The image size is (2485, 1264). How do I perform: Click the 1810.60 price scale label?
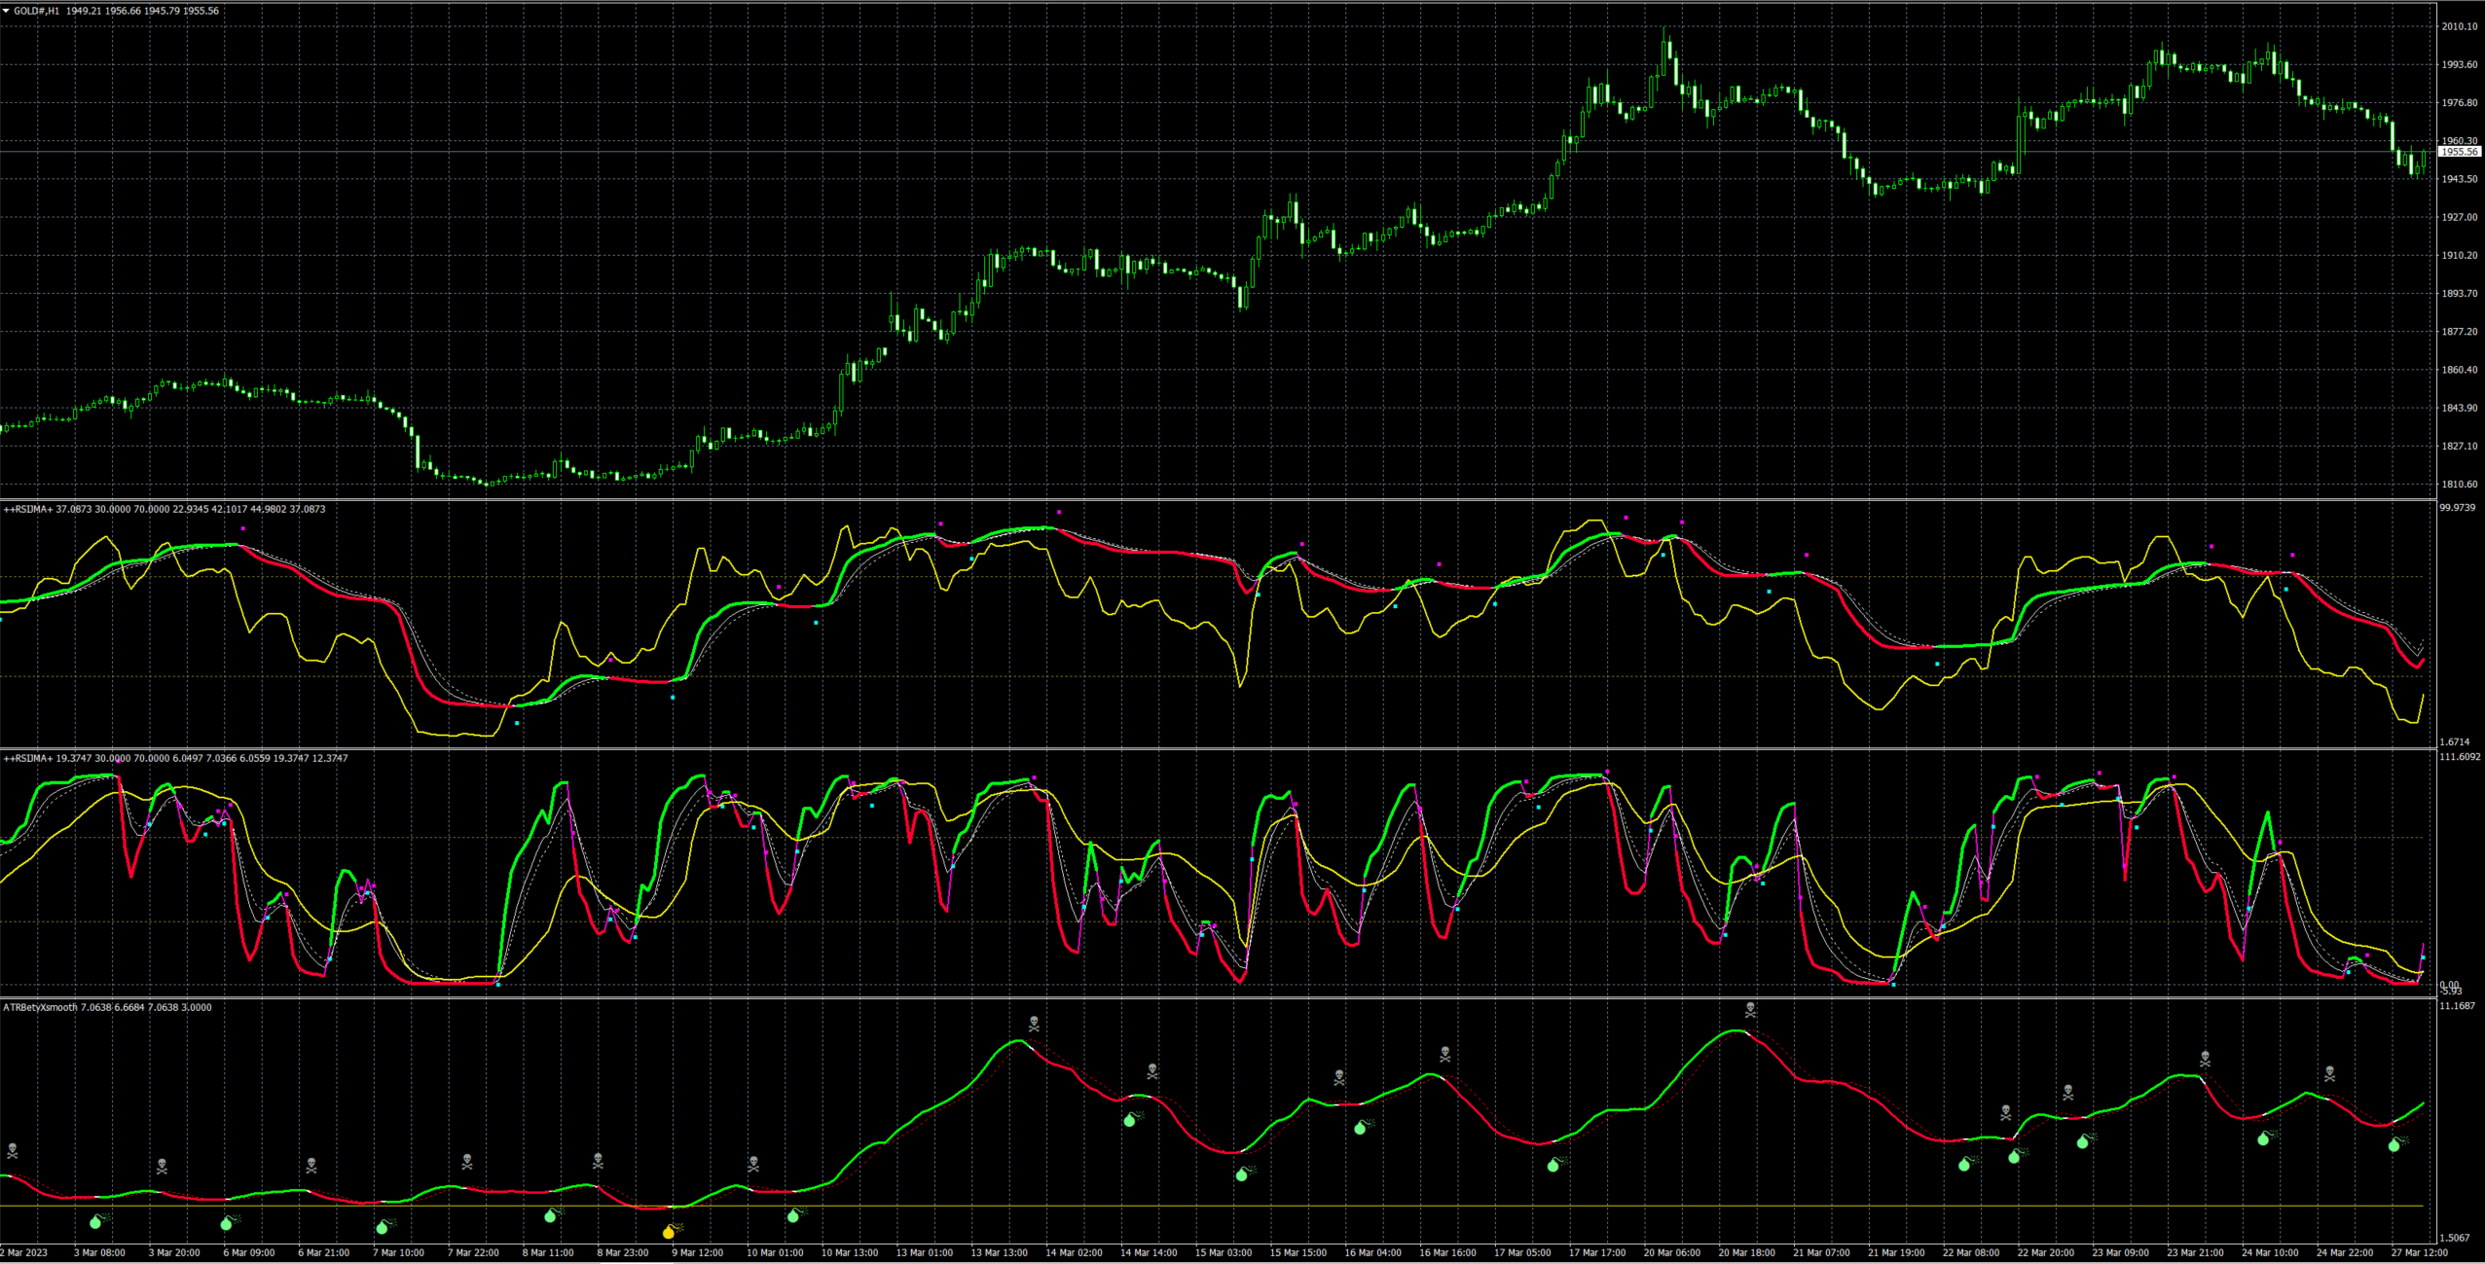click(2459, 484)
